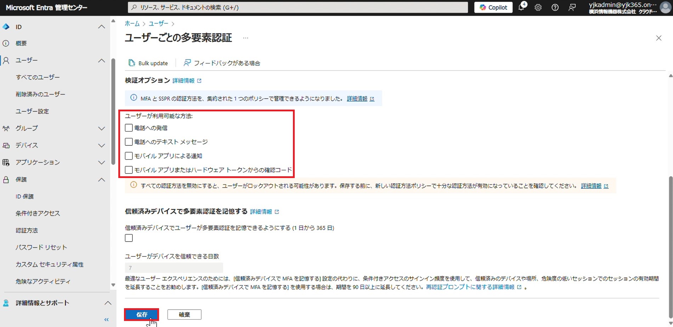673x327 pixels.
Task: Open the settings gear icon
Action: [538, 7]
